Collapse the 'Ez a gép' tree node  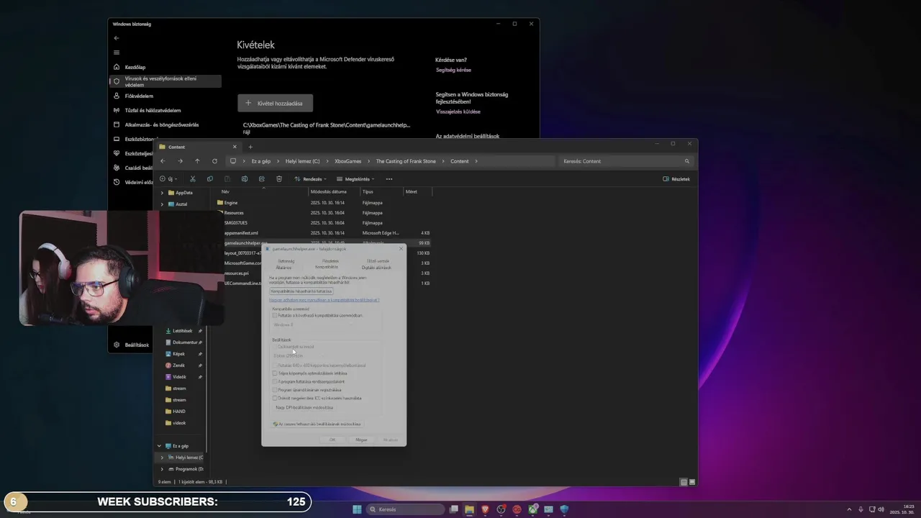click(159, 446)
